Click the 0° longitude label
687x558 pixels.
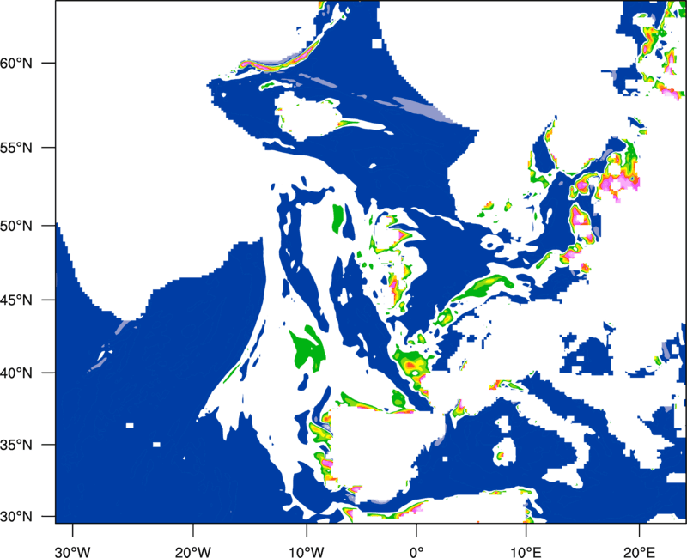416,552
